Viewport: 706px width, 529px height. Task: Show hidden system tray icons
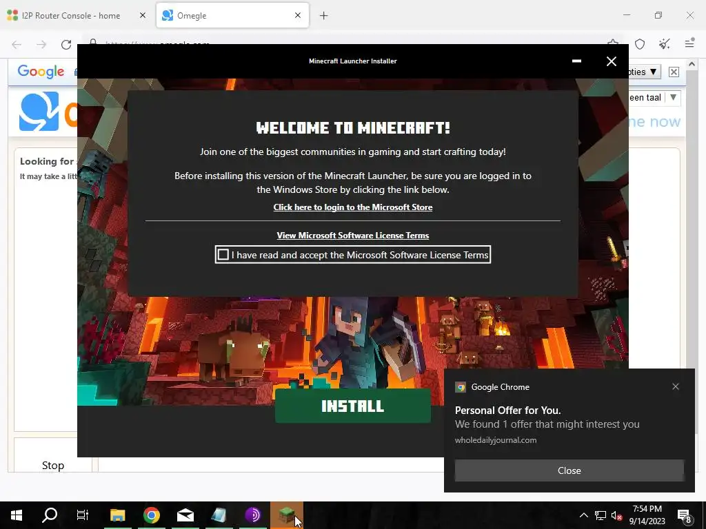tap(583, 515)
